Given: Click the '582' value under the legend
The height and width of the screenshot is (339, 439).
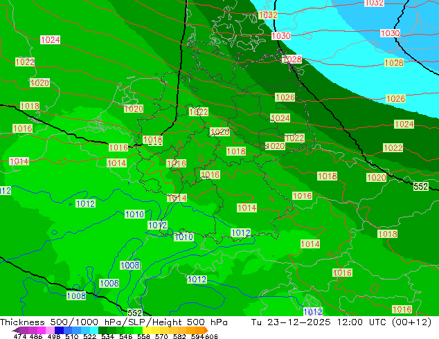Looking at the screenshot, I should 179,336.
